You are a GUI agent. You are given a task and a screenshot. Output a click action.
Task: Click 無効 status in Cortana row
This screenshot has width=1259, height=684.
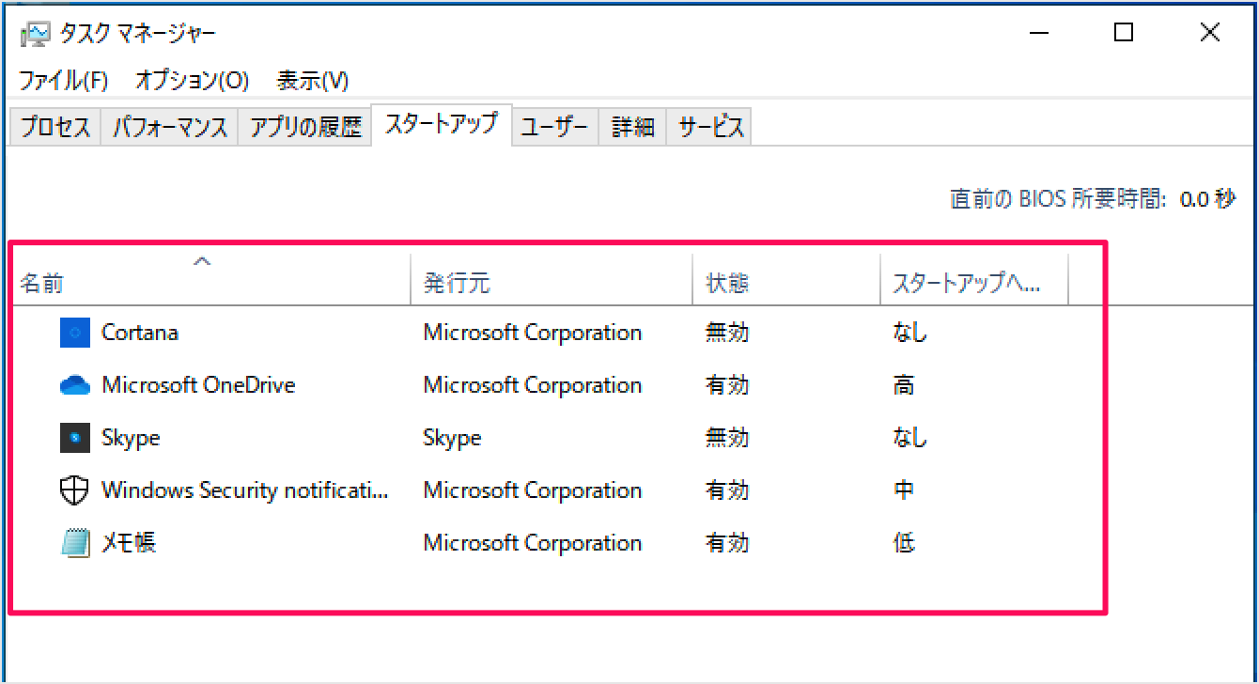[727, 333]
